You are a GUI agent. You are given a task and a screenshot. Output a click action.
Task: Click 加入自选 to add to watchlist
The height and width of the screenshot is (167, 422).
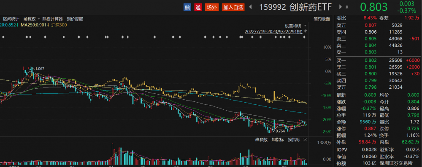tap(233, 7)
